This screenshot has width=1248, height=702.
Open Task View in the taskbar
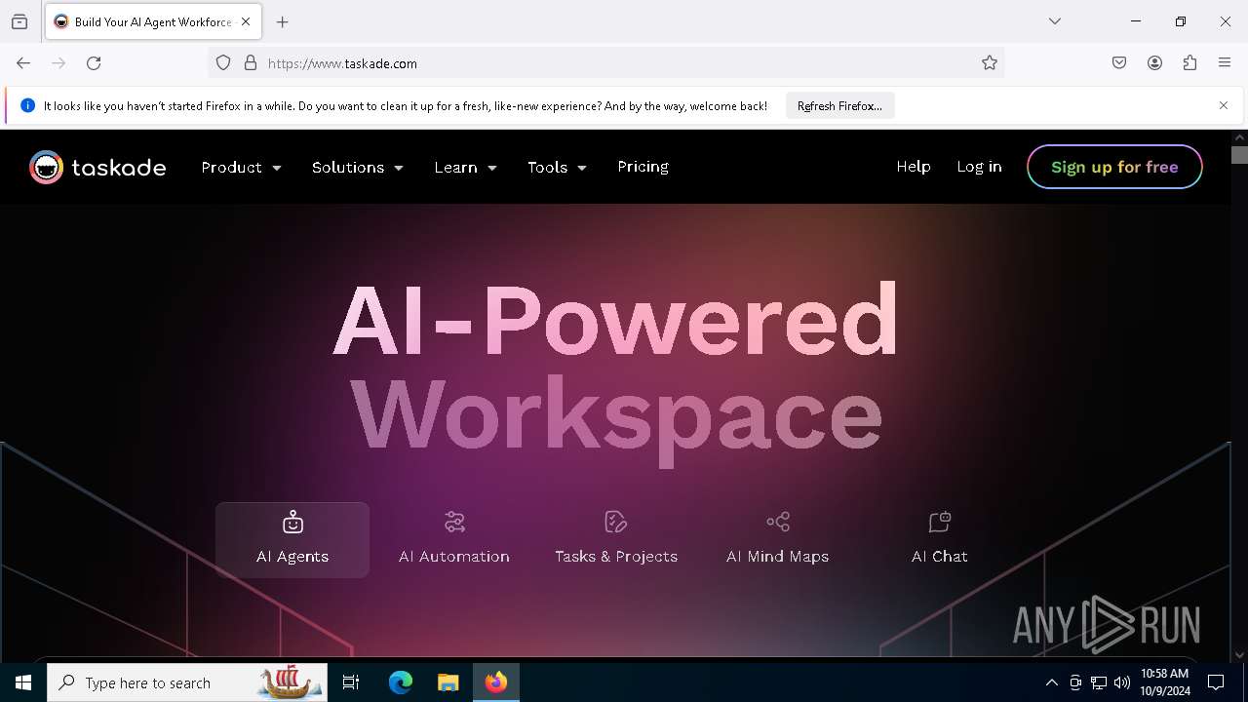pos(351,682)
